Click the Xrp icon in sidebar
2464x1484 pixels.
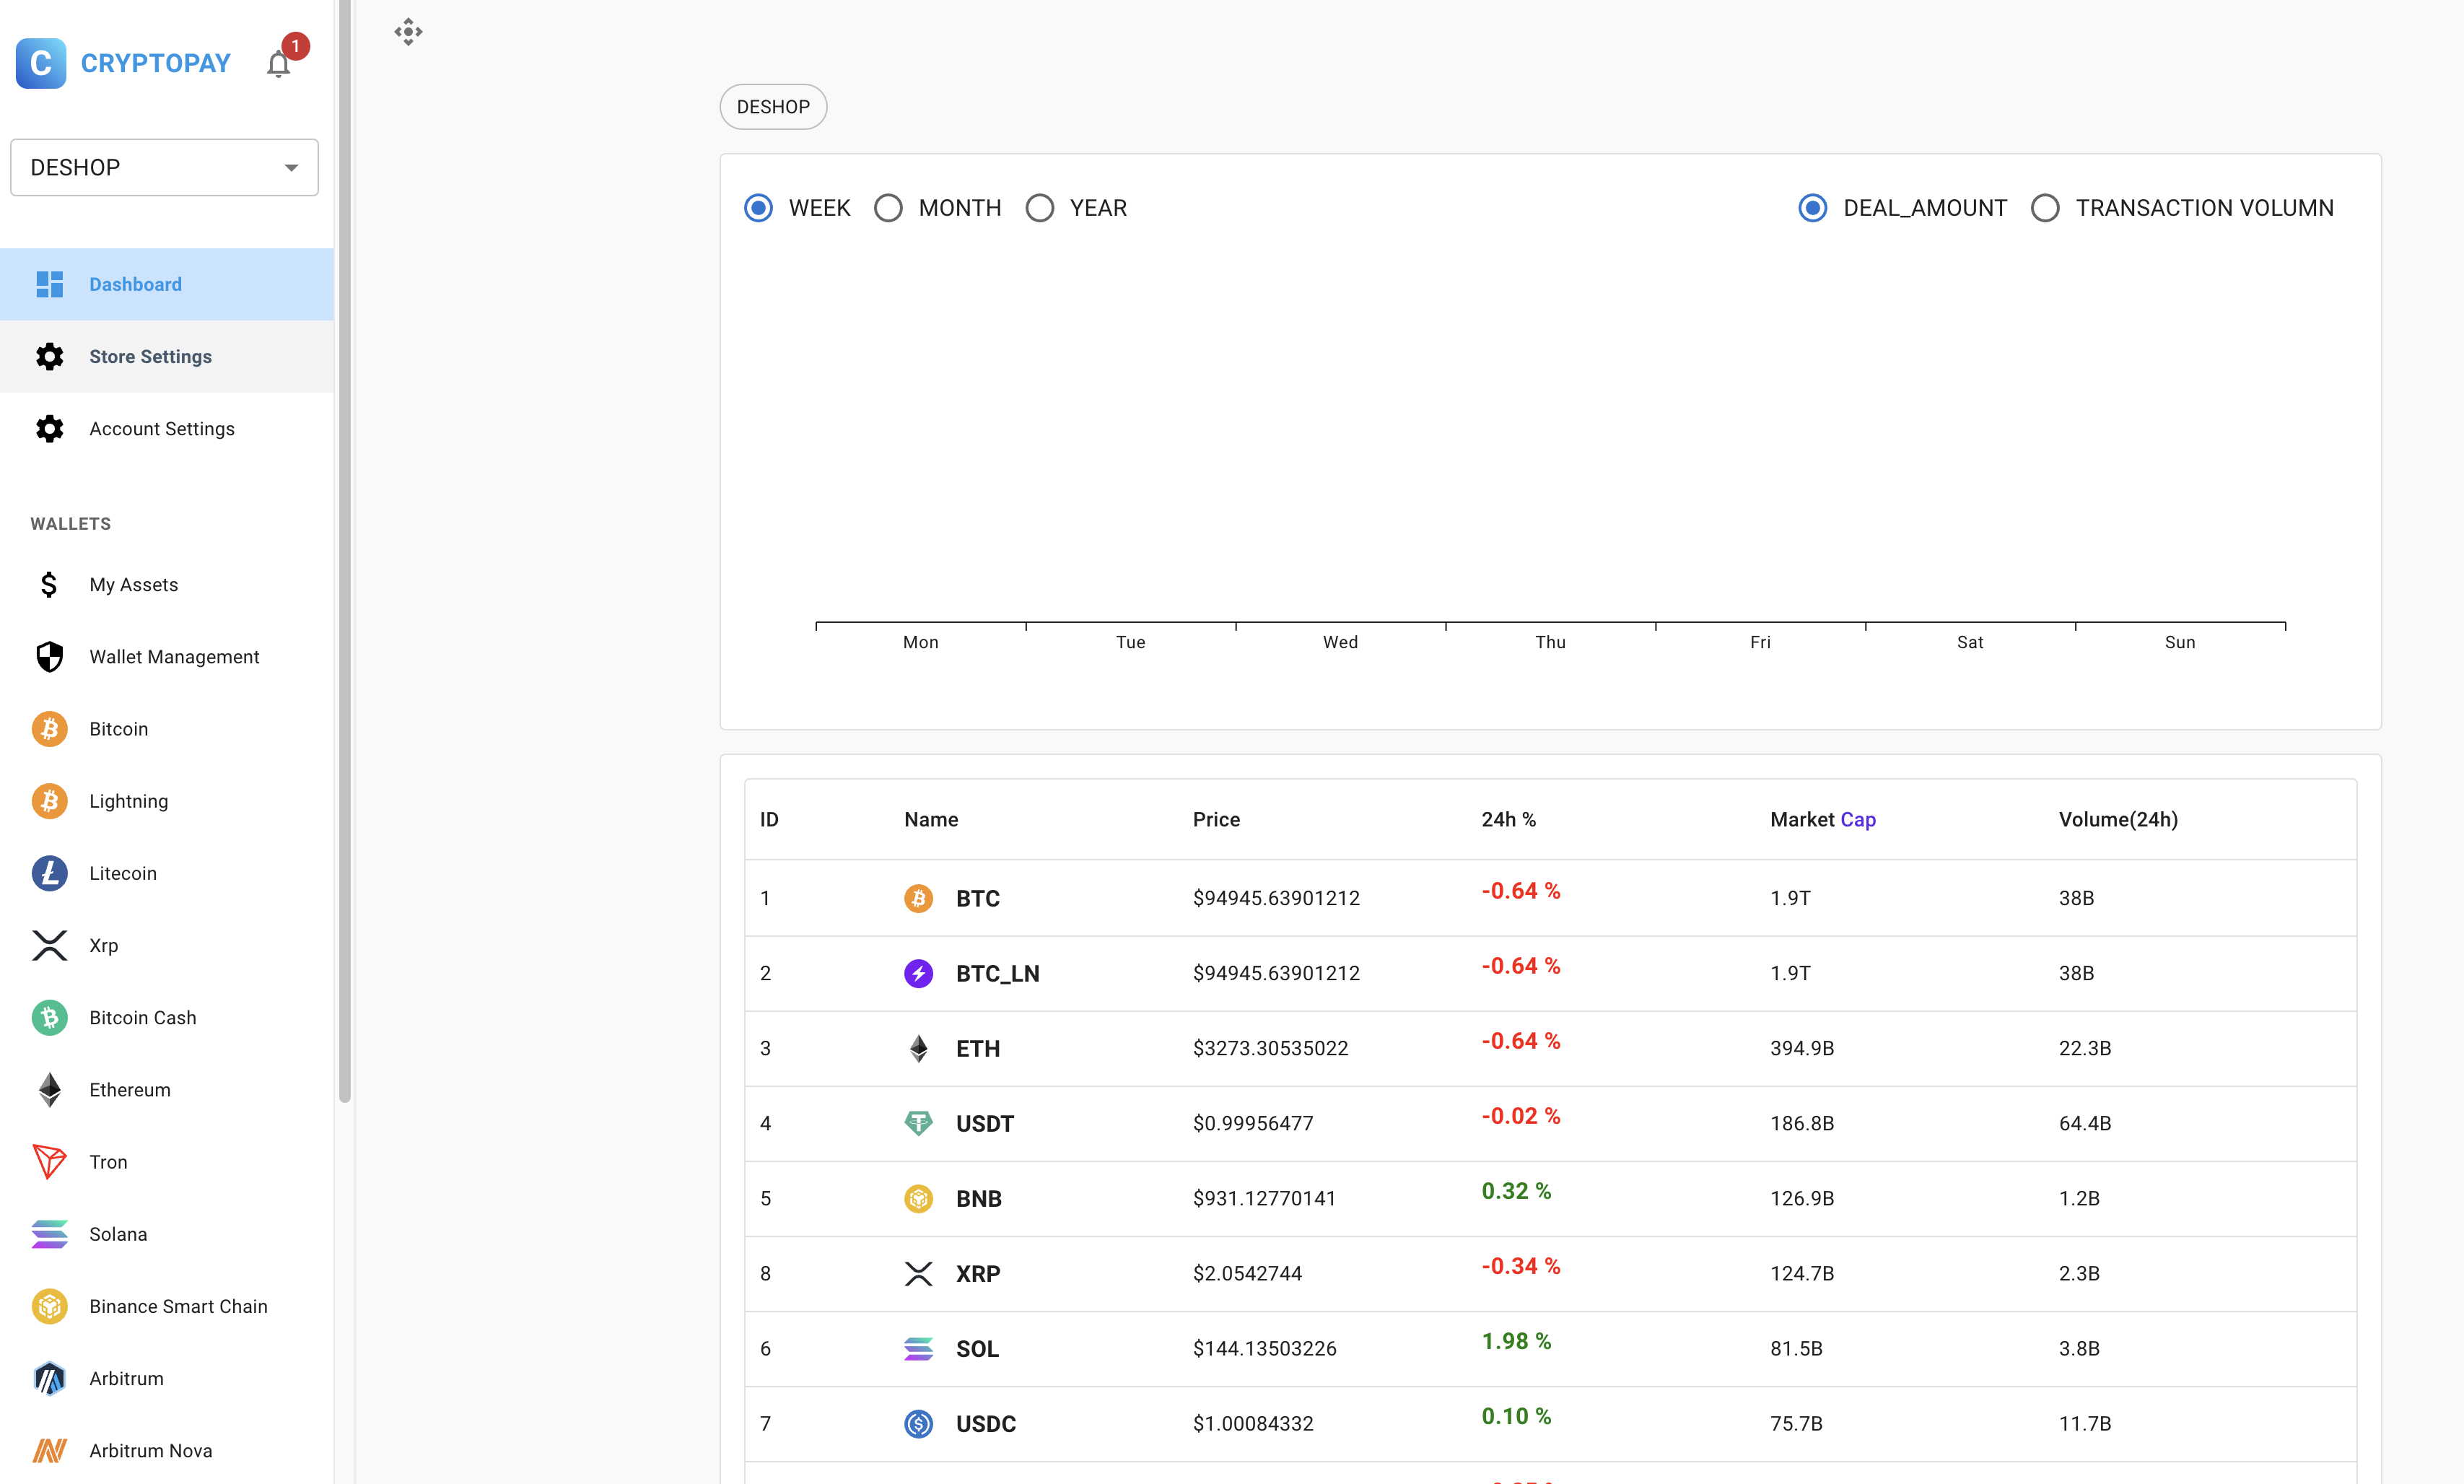[49, 945]
